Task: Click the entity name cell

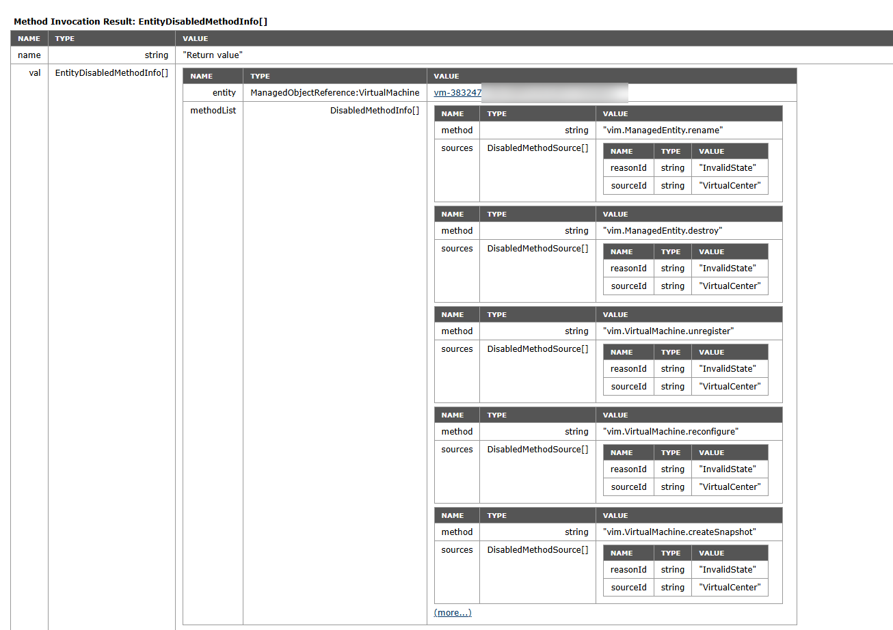Action: pos(224,93)
